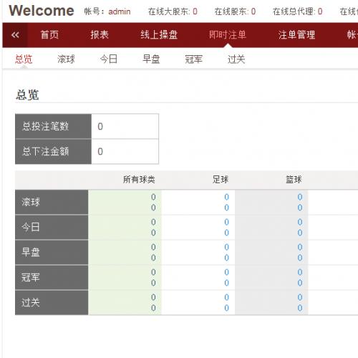Click 篮球 count in 今日 row
This screenshot has width=358, height=358.
[300, 222]
